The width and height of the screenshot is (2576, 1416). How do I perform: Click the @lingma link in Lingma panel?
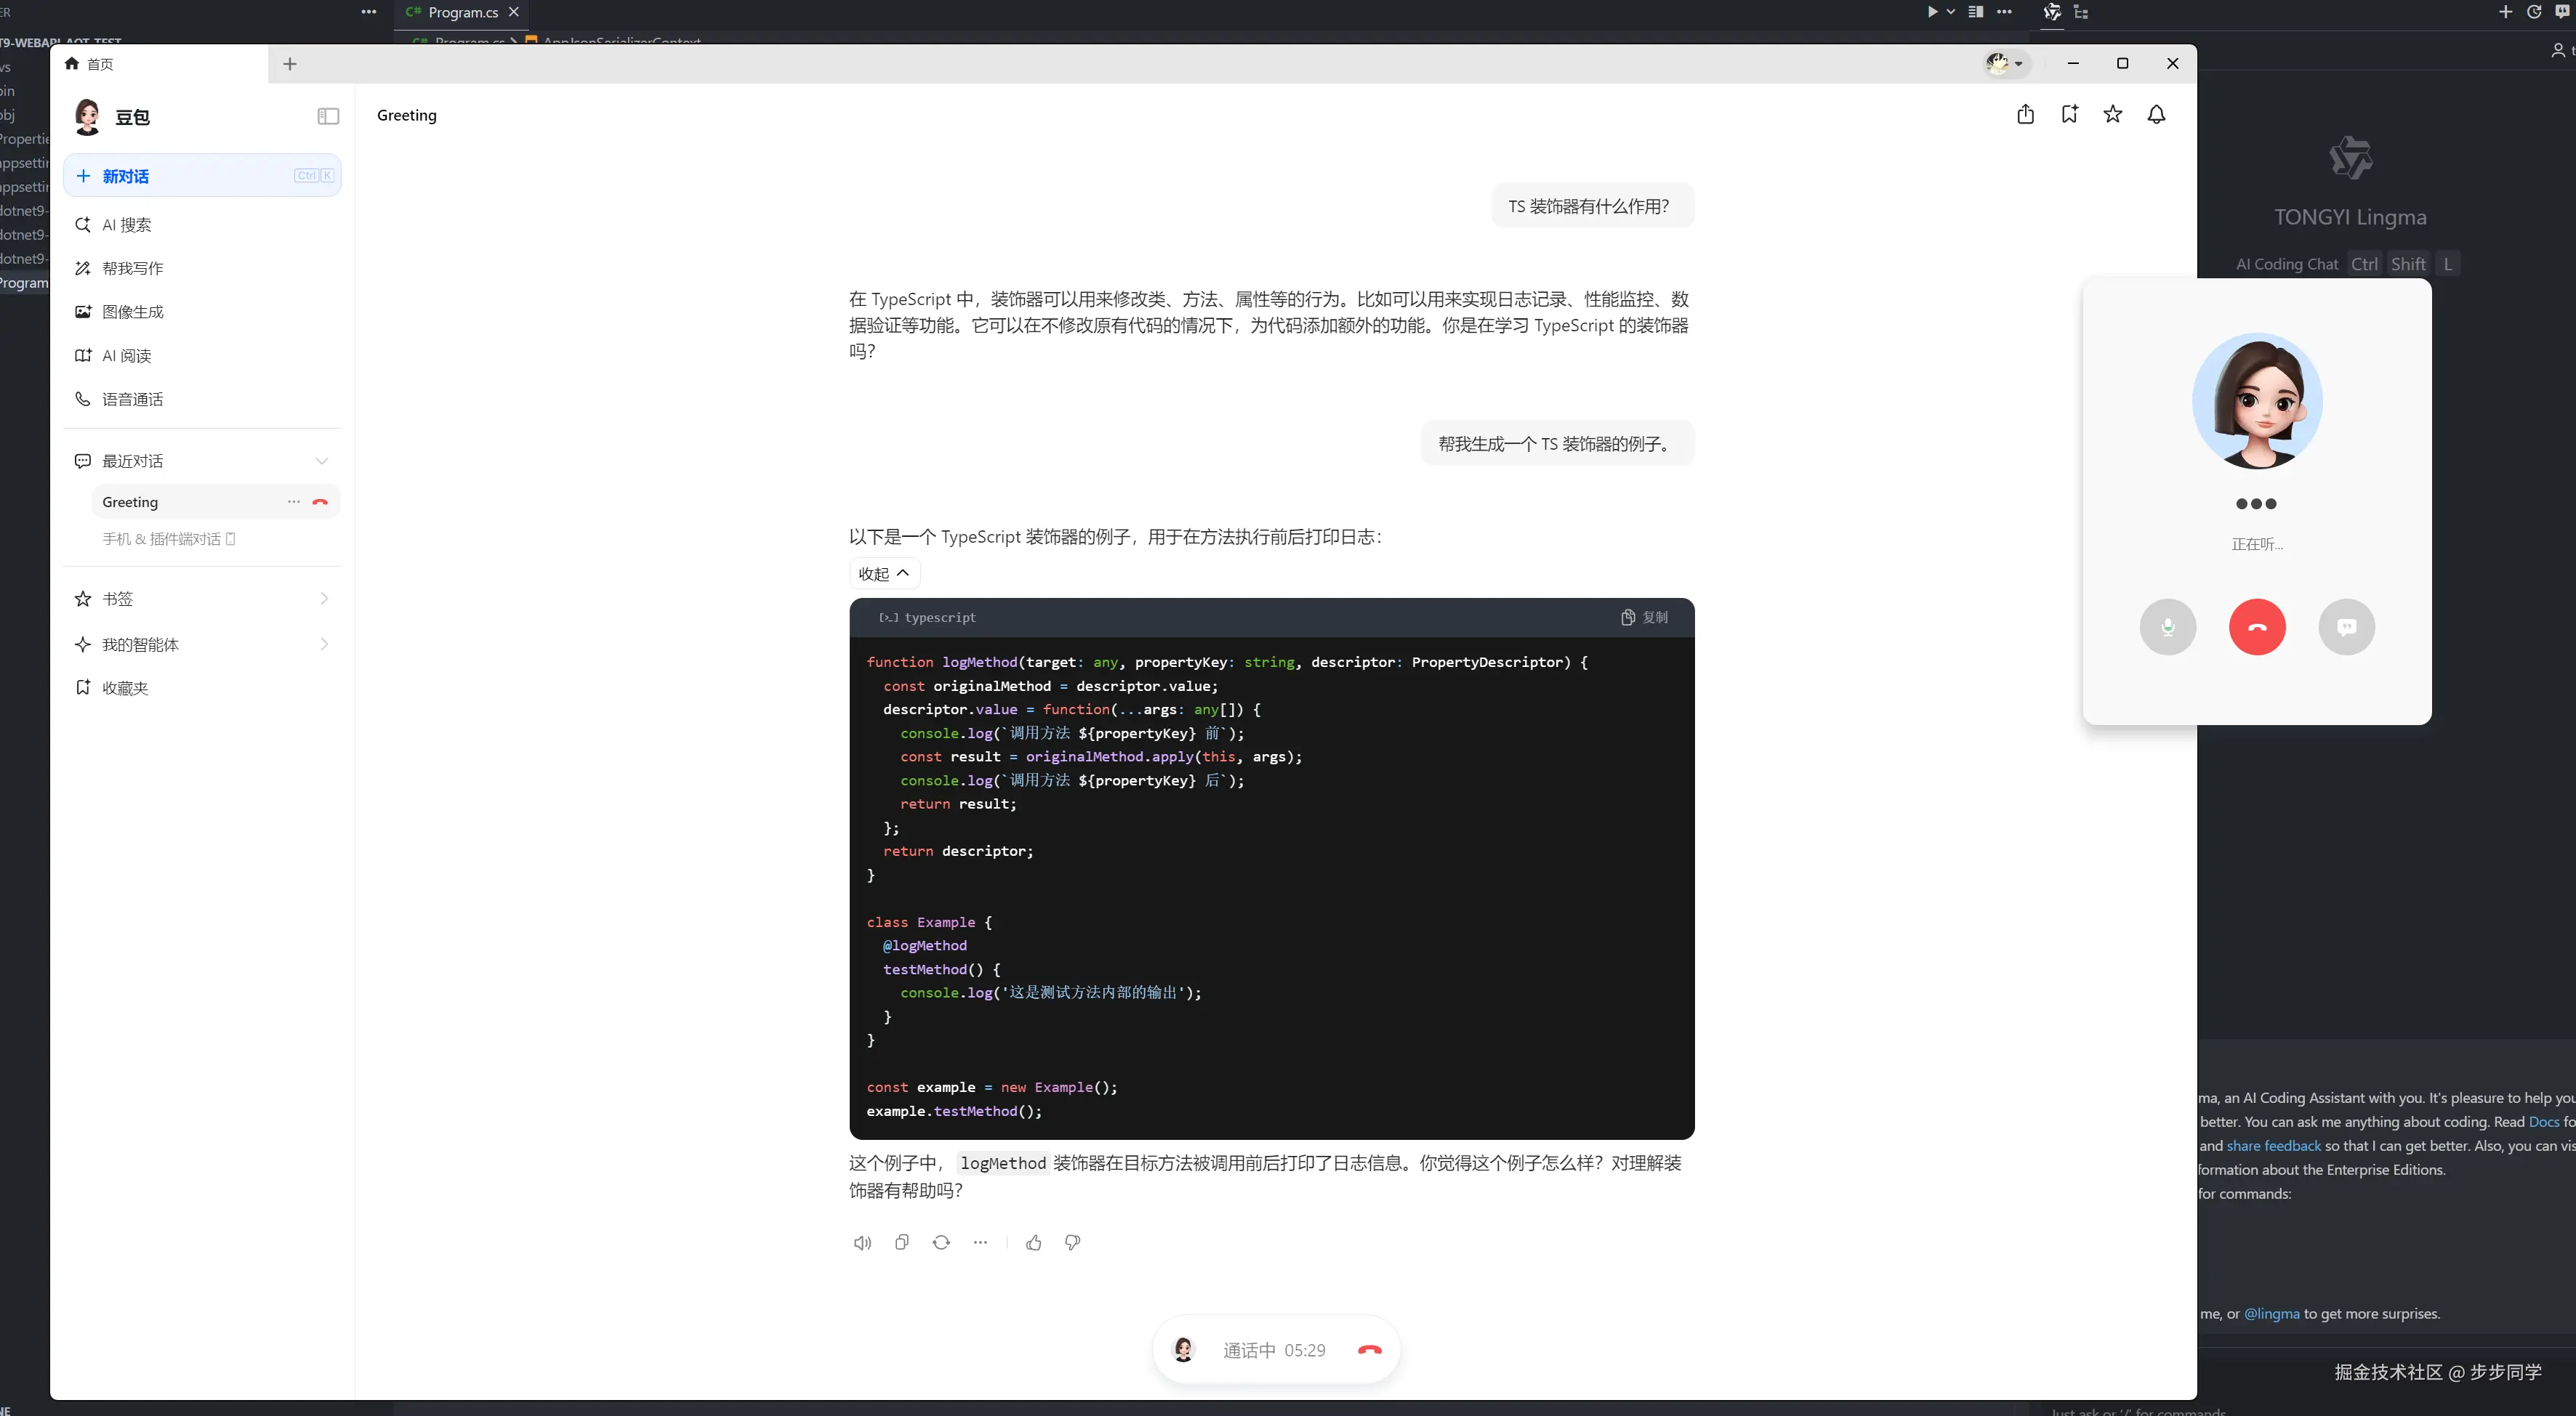click(x=2271, y=1314)
